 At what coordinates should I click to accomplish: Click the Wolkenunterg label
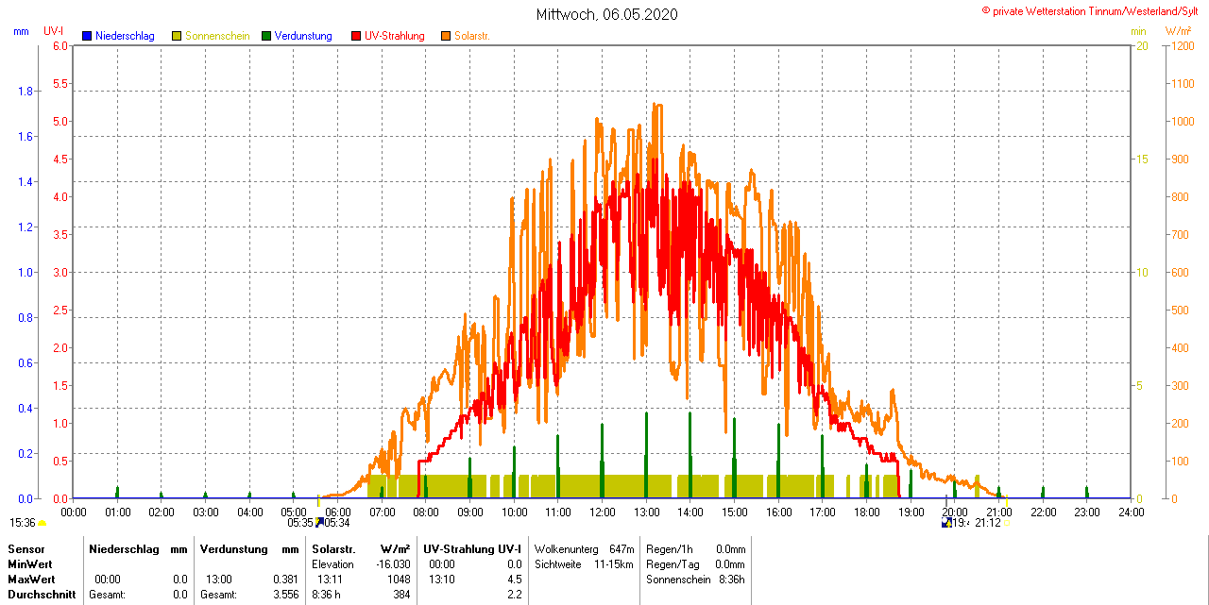566,548
